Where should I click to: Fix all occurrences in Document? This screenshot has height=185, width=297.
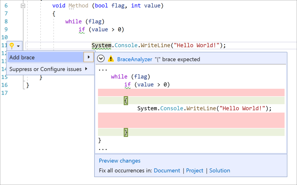coord(167,171)
